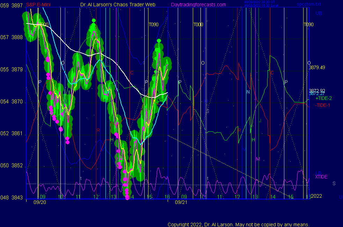The image size is (343, 227).
Task: Click the green '+TIDE-2' legend label
Action: [x=323, y=98]
